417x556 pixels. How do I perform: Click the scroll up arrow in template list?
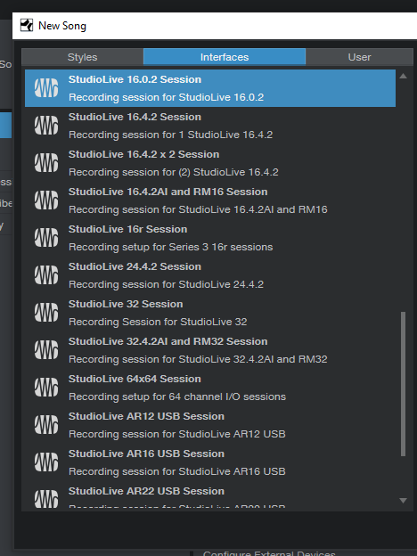tap(403, 76)
